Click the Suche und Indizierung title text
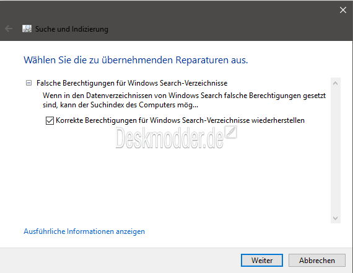Viewport: 353px width, 273px height. tap(72, 29)
